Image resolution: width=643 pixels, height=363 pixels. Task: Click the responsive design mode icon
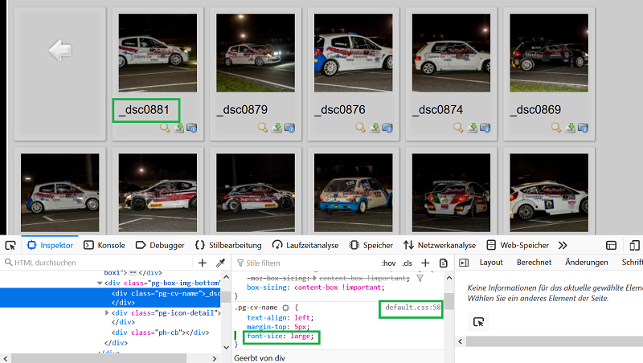tap(612, 245)
